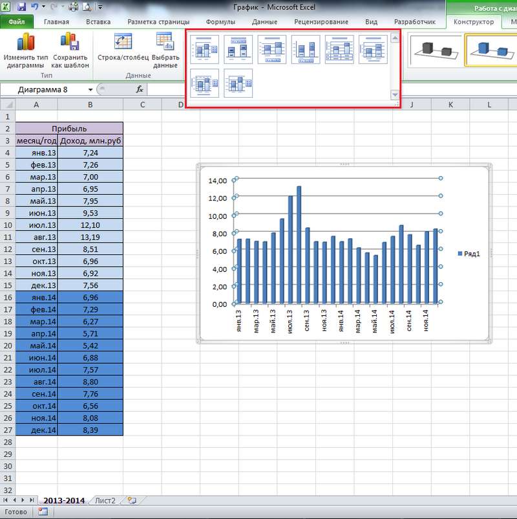Open Выбрать данные data selection icon
The image size is (517, 519).
pyautogui.click(x=165, y=41)
